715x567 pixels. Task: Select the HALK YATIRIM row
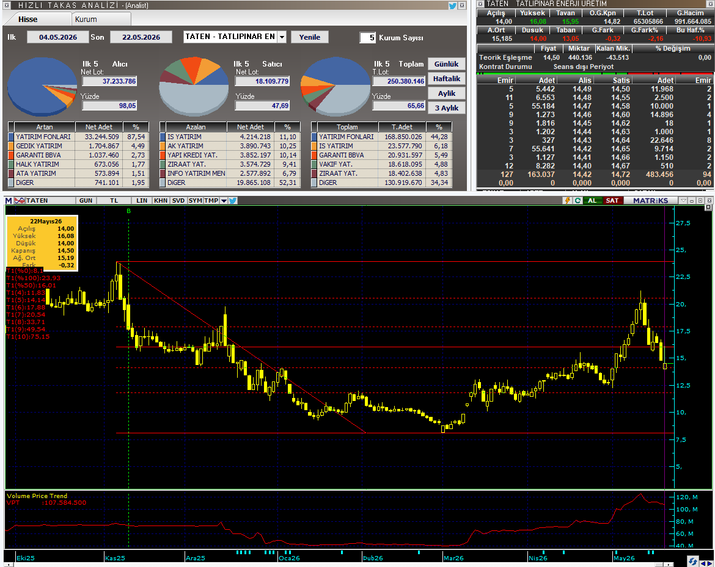[x=78, y=164]
